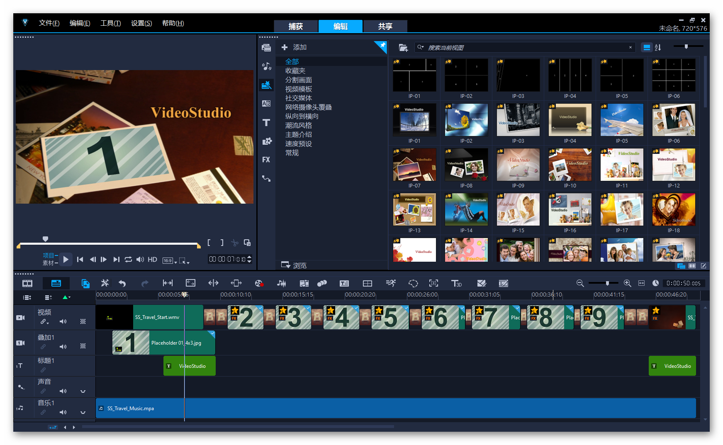Open the motion path library icon
Viewport: 723px width, 445px height.
266,178
